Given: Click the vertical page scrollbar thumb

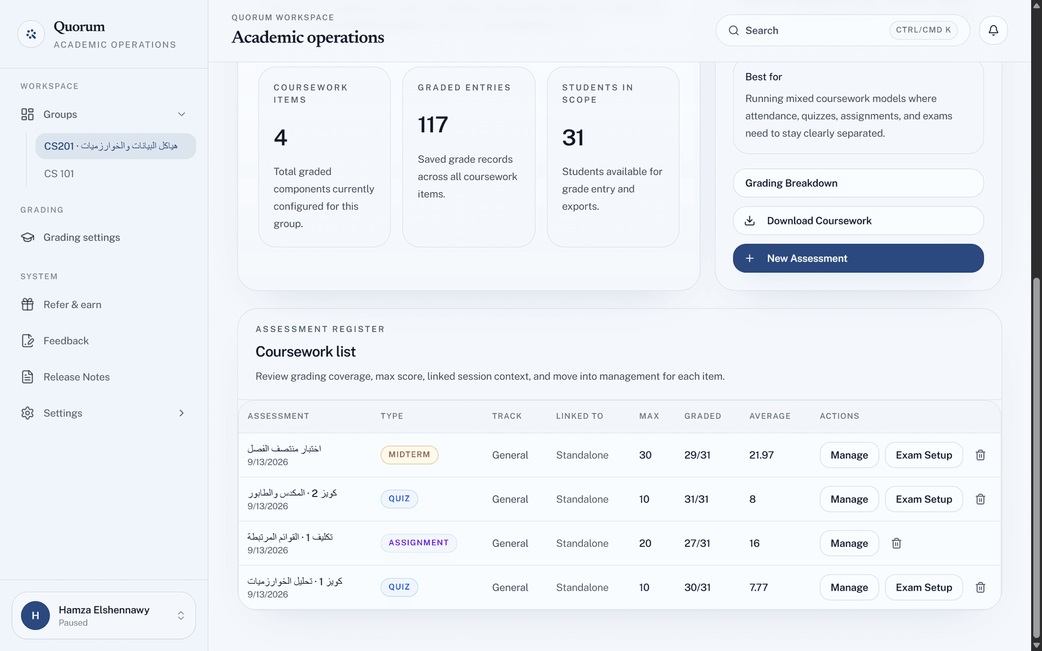Looking at the screenshot, I should [1037, 458].
